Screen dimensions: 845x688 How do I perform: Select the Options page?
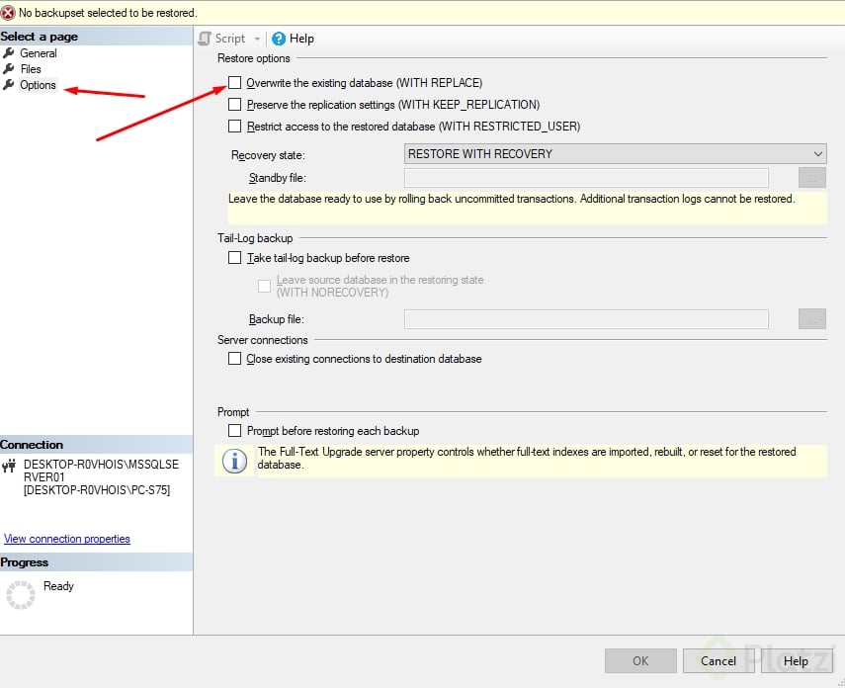38,85
